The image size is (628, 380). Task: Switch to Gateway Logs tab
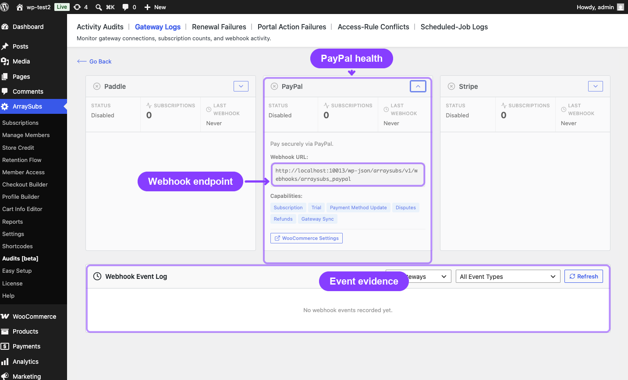(158, 27)
